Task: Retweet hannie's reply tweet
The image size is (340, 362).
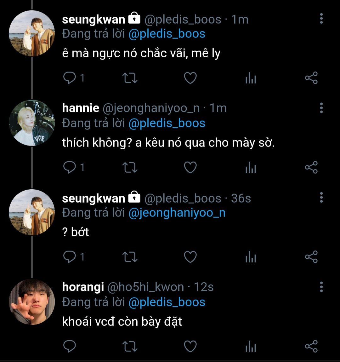Action: point(130,167)
